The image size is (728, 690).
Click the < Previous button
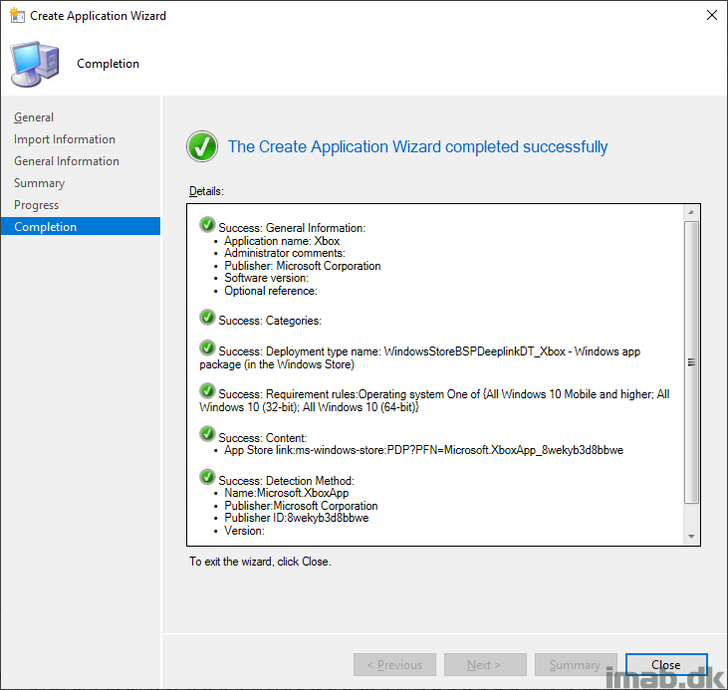[x=394, y=664]
